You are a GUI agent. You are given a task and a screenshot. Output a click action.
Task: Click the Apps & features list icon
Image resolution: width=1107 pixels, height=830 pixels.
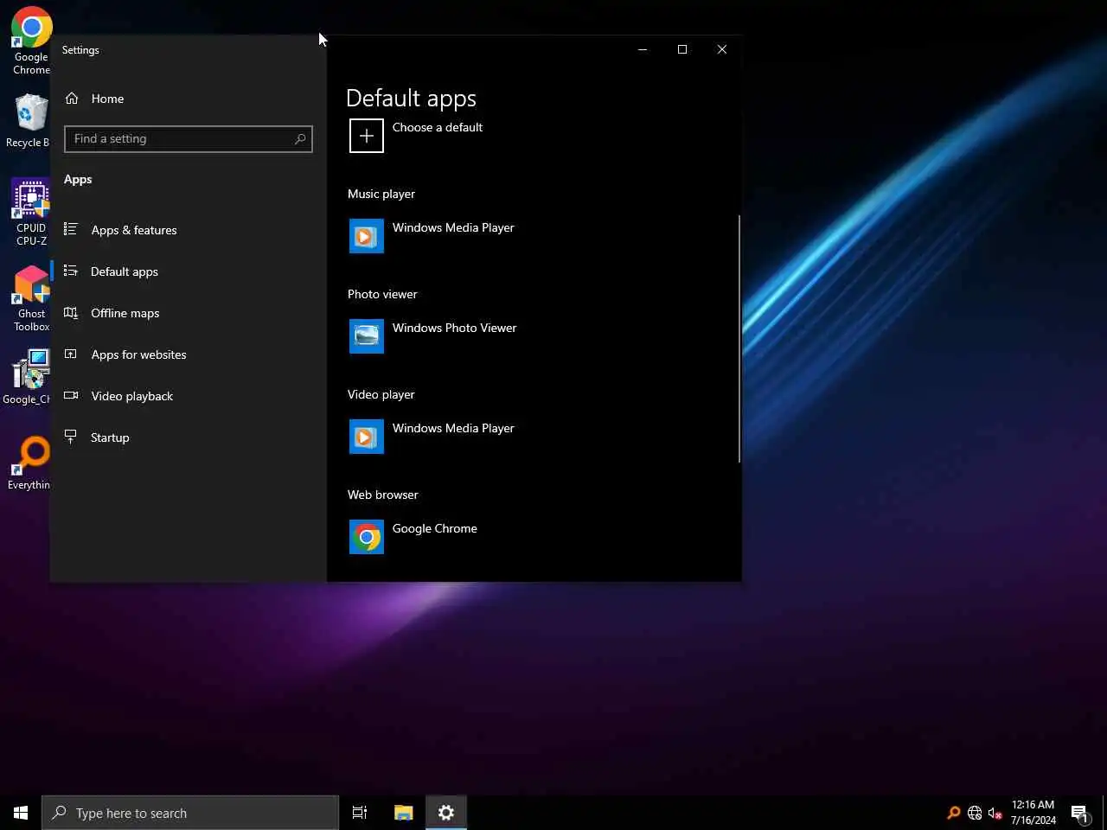click(x=71, y=229)
